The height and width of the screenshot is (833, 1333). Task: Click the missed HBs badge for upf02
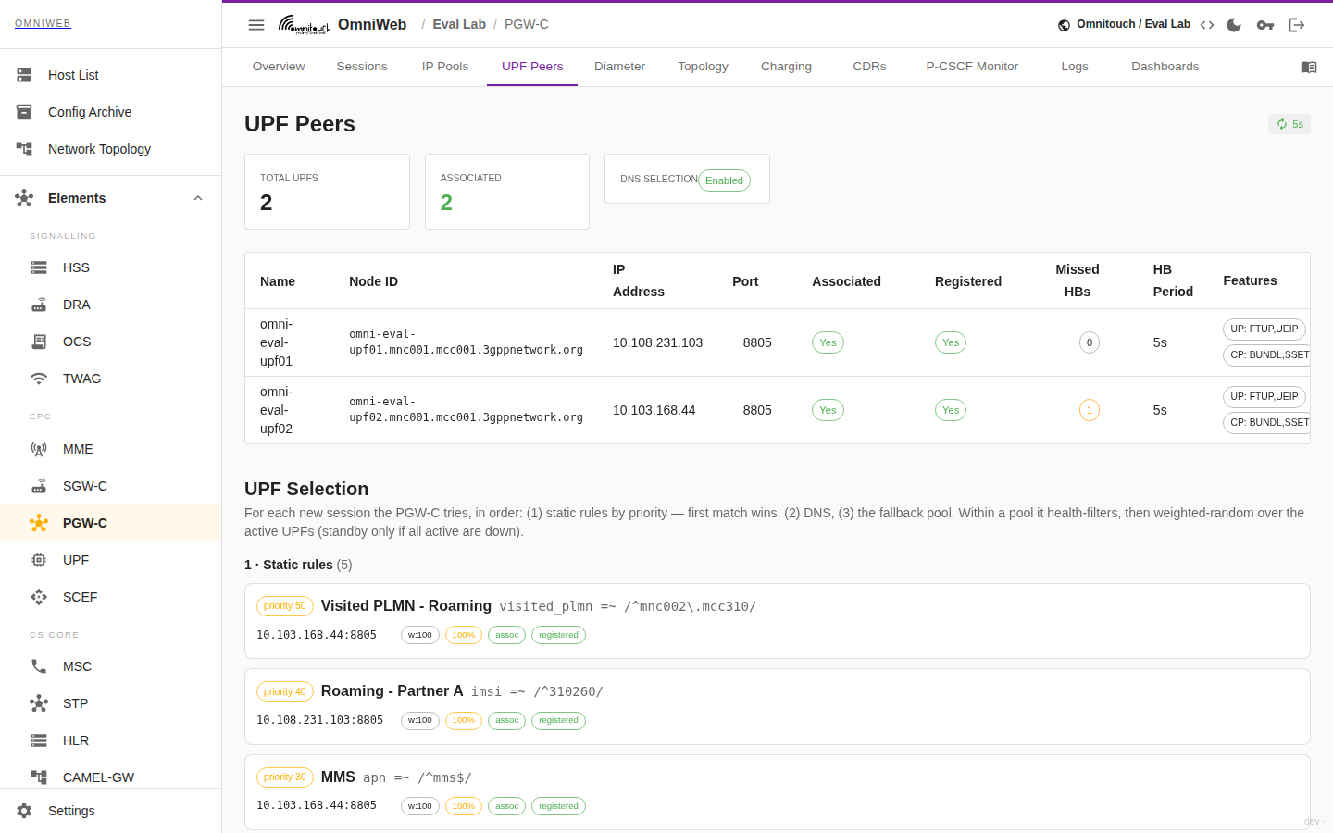[1090, 410]
